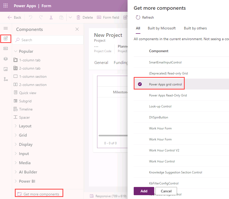Select Look-up Control row
This screenshot has height=199, width=229.
coord(181,106)
